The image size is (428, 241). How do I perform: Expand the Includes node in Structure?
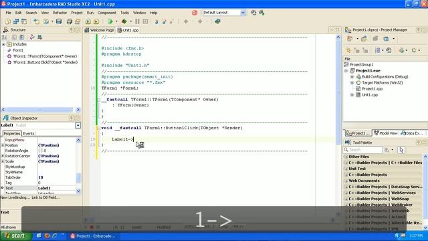click(x=3, y=44)
